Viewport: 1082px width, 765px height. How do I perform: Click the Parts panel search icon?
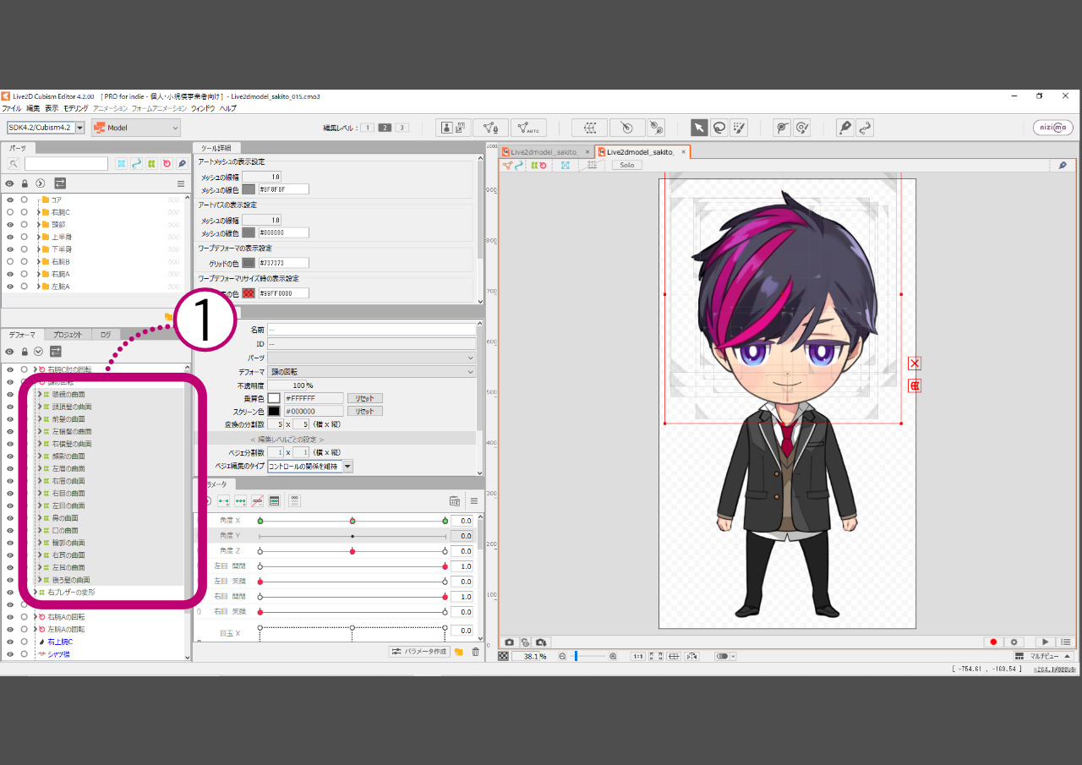click(14, 163)
